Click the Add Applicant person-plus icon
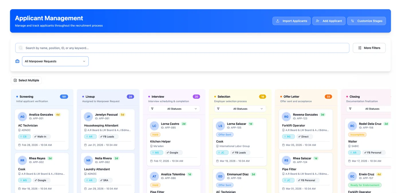 coord(317,21)
